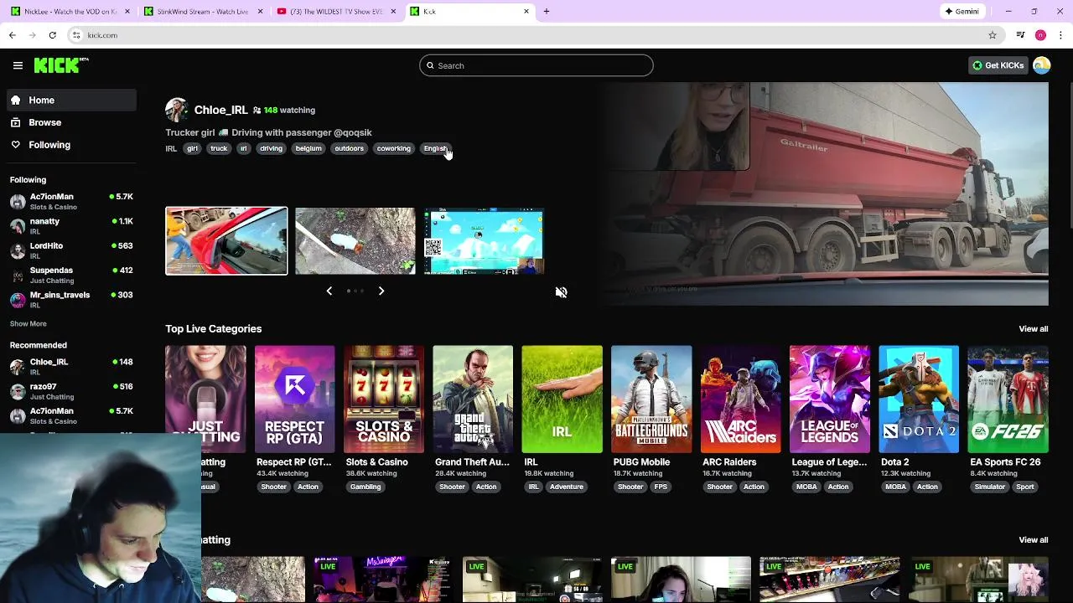Viewport: 1073px width, 603px height.
Task: Select the 'outdoors' tag
Action: click(349, 148)
